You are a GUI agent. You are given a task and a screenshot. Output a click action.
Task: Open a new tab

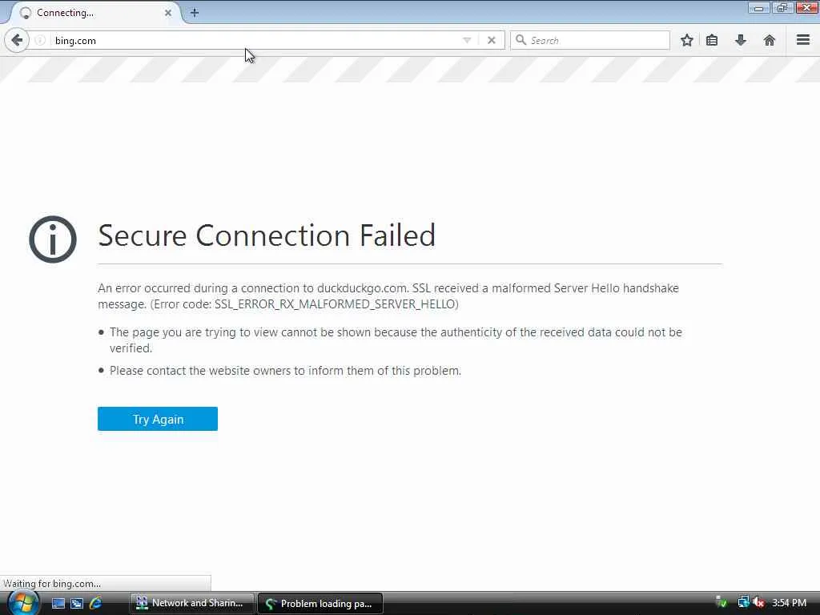[195, 13]
